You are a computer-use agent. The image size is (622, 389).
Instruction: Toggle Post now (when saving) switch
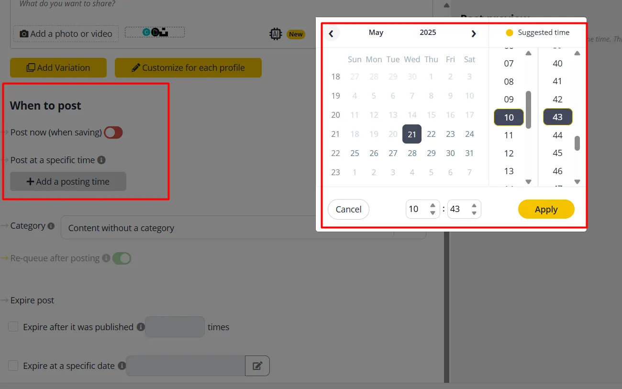pyautogui.click(x=114, y=133)
